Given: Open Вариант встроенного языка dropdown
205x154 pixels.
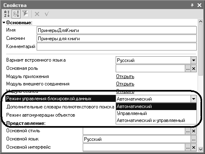Looking at the screenshot, I should pyautogui.click(x=193, y=60).
